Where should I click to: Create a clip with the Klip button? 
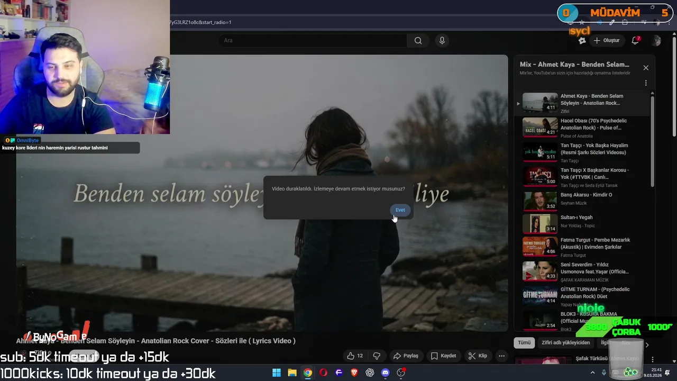478,356
